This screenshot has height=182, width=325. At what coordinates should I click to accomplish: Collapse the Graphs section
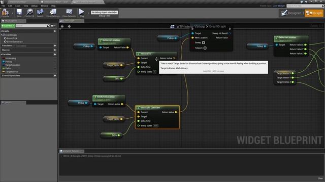click(1, 31)
